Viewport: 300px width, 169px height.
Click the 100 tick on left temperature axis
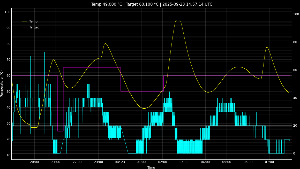pos(7,12)
